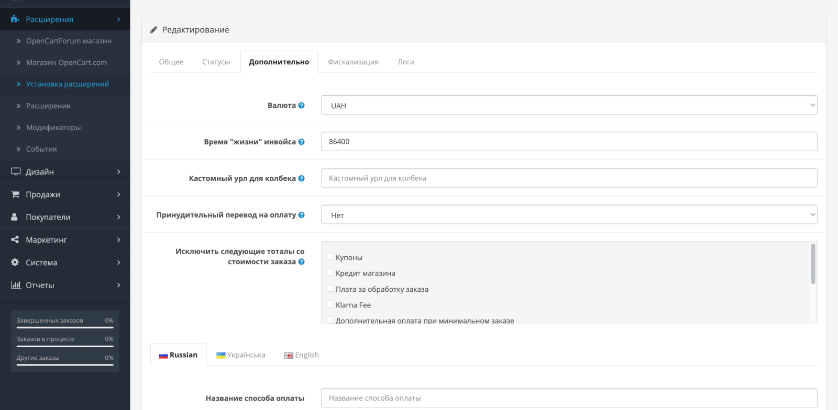This screenshot has height=410, width=838.
Task: Switch to Українська language tab
Action: pyautogui.click(x=241, y=355)
